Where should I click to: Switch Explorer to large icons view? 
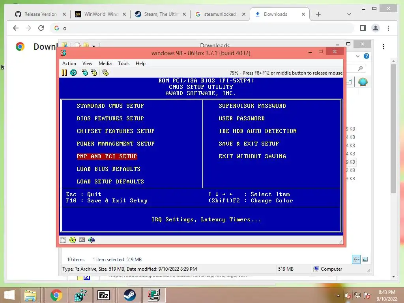[365, 260]
